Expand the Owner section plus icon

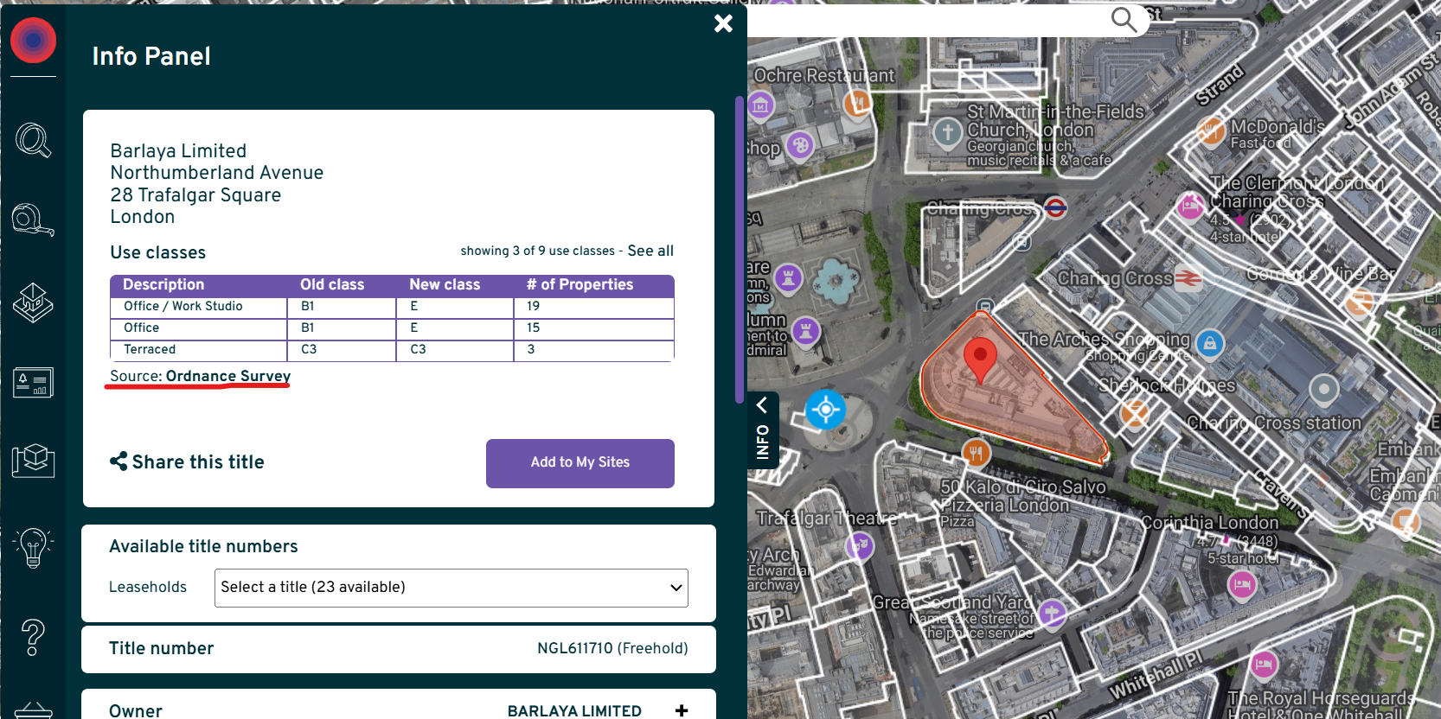click(682, 710)
